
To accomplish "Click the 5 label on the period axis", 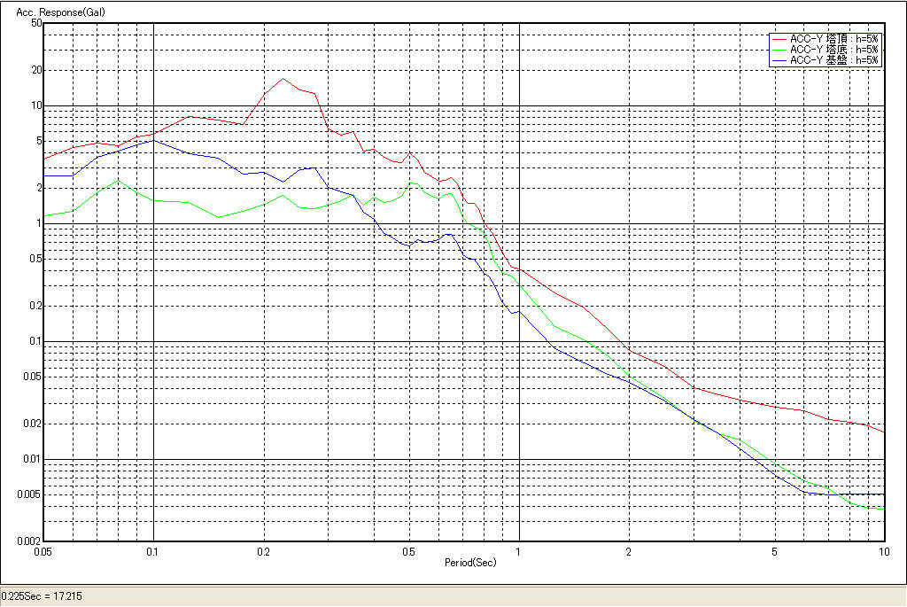I will 774,551.
